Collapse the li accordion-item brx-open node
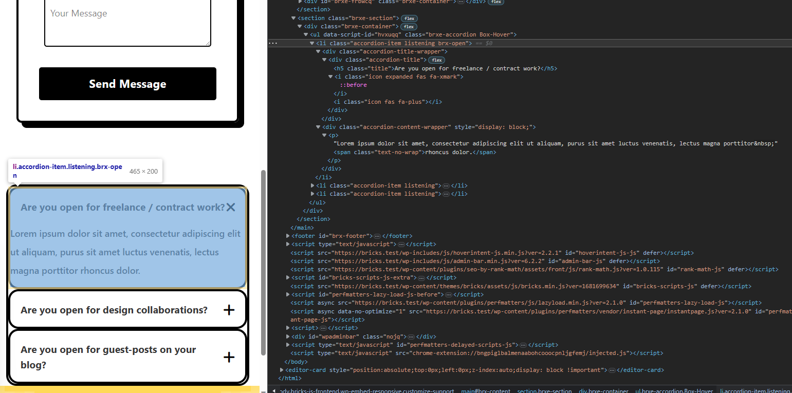Viewport: 792px width, 393px height. [x=312, y=43]
